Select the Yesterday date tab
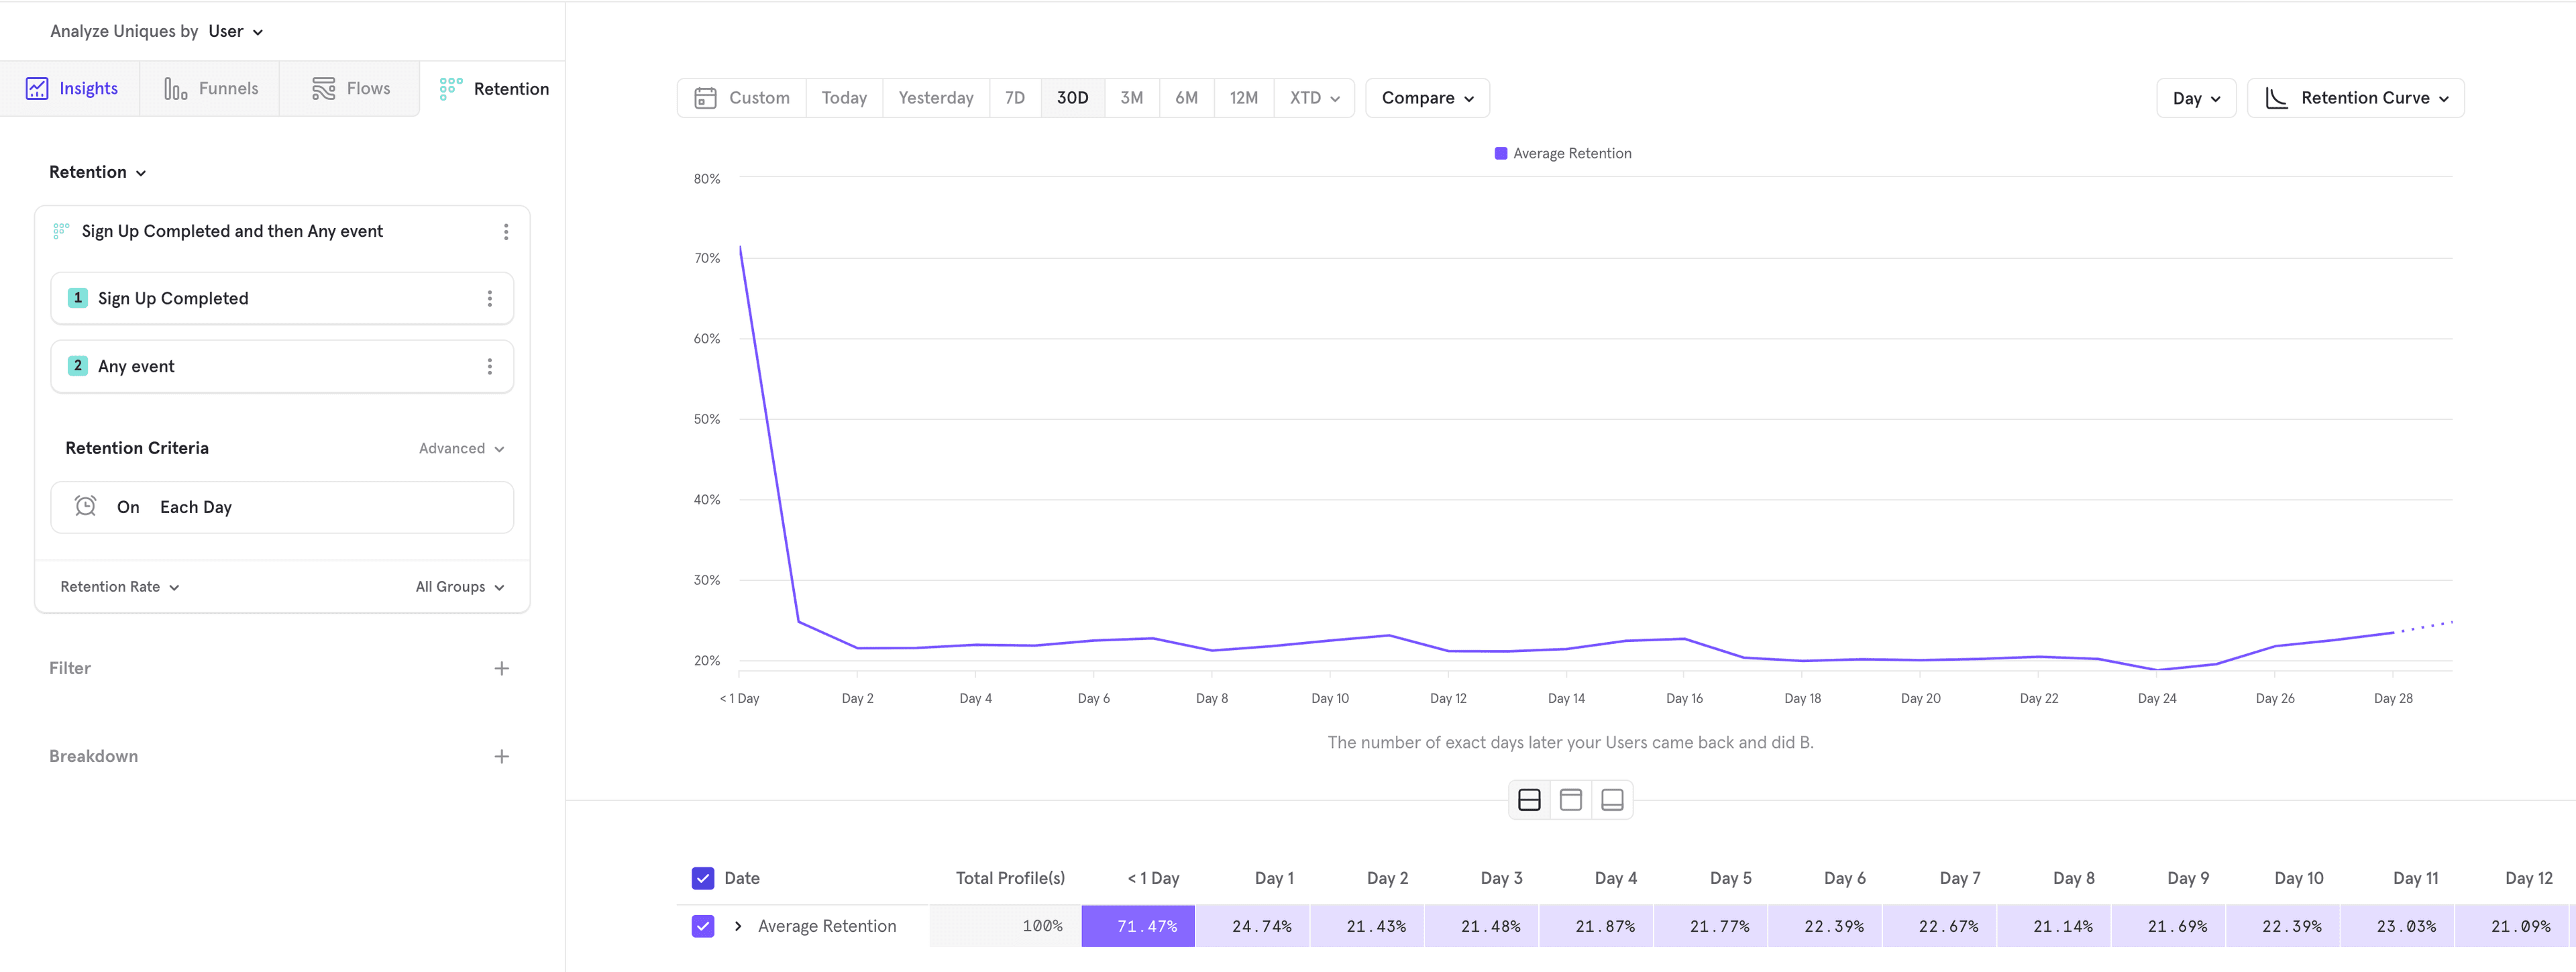This screenshot has width=2576, height=972. (x=935, y=97)
